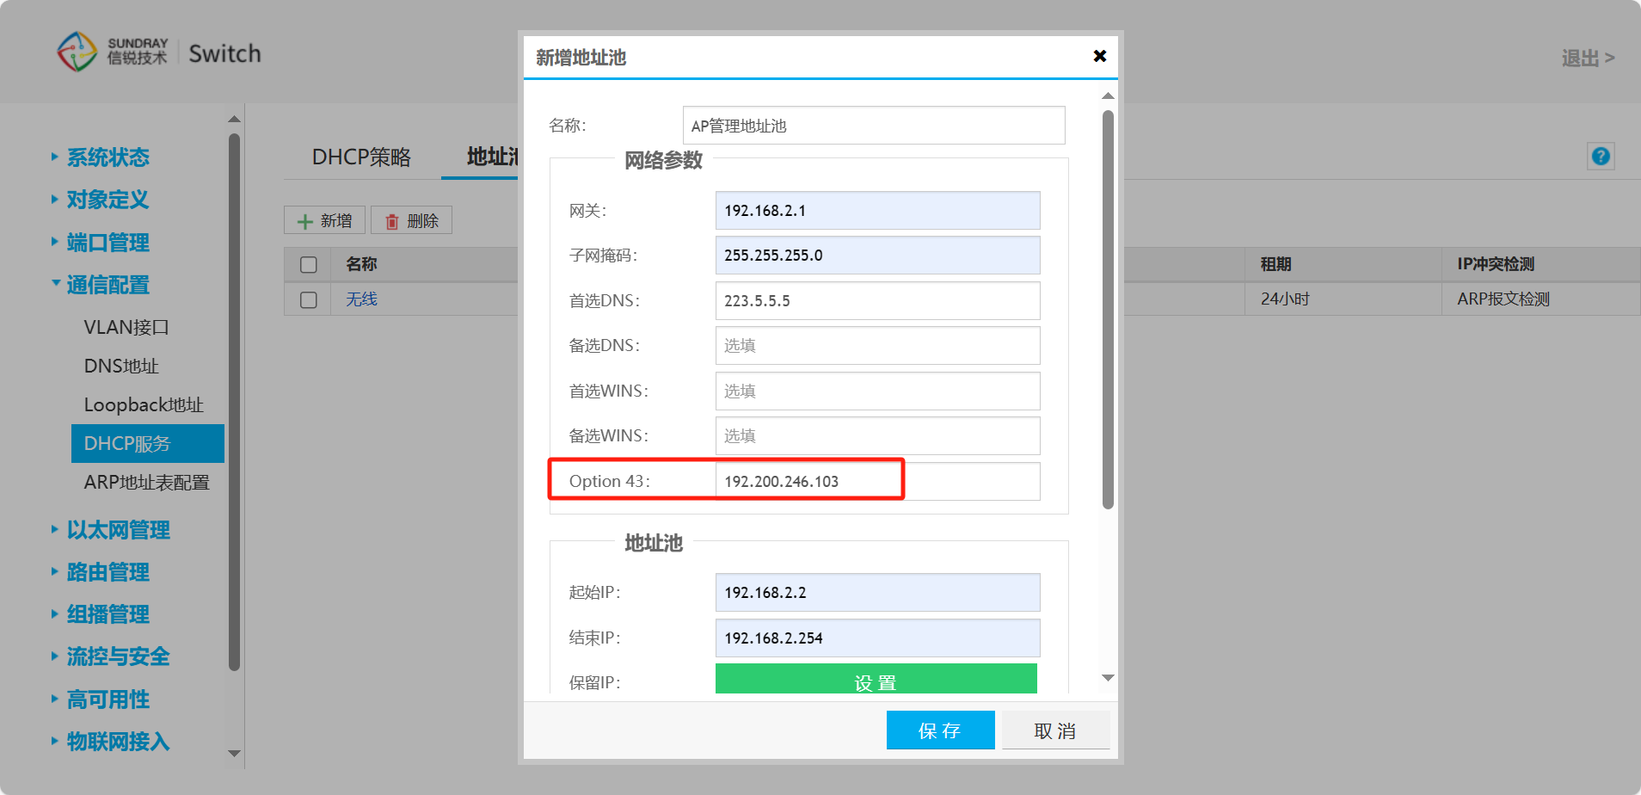Click the 备选WINS input field
1641x795 pixels.
point(877,435)
